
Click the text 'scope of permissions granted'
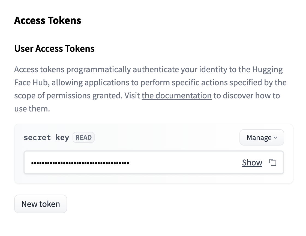(68, 96)
